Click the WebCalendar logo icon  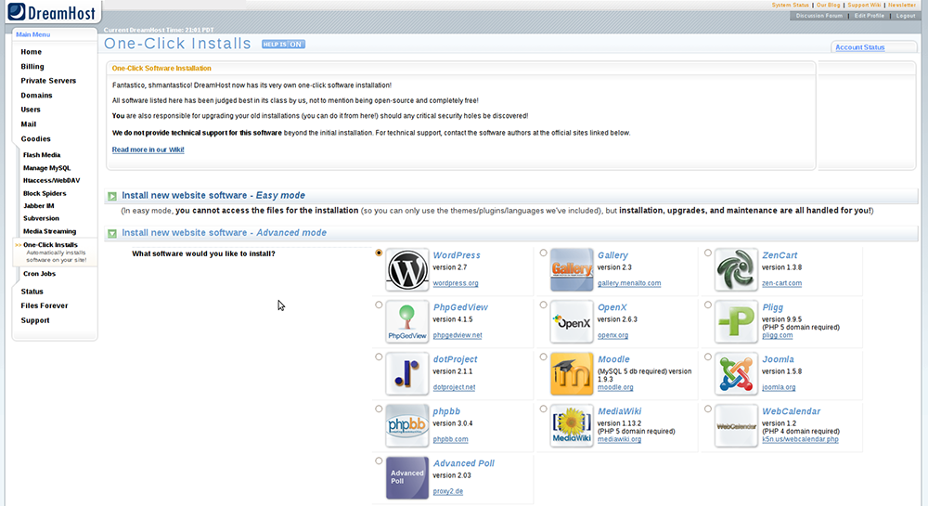[x=736, y=426]
